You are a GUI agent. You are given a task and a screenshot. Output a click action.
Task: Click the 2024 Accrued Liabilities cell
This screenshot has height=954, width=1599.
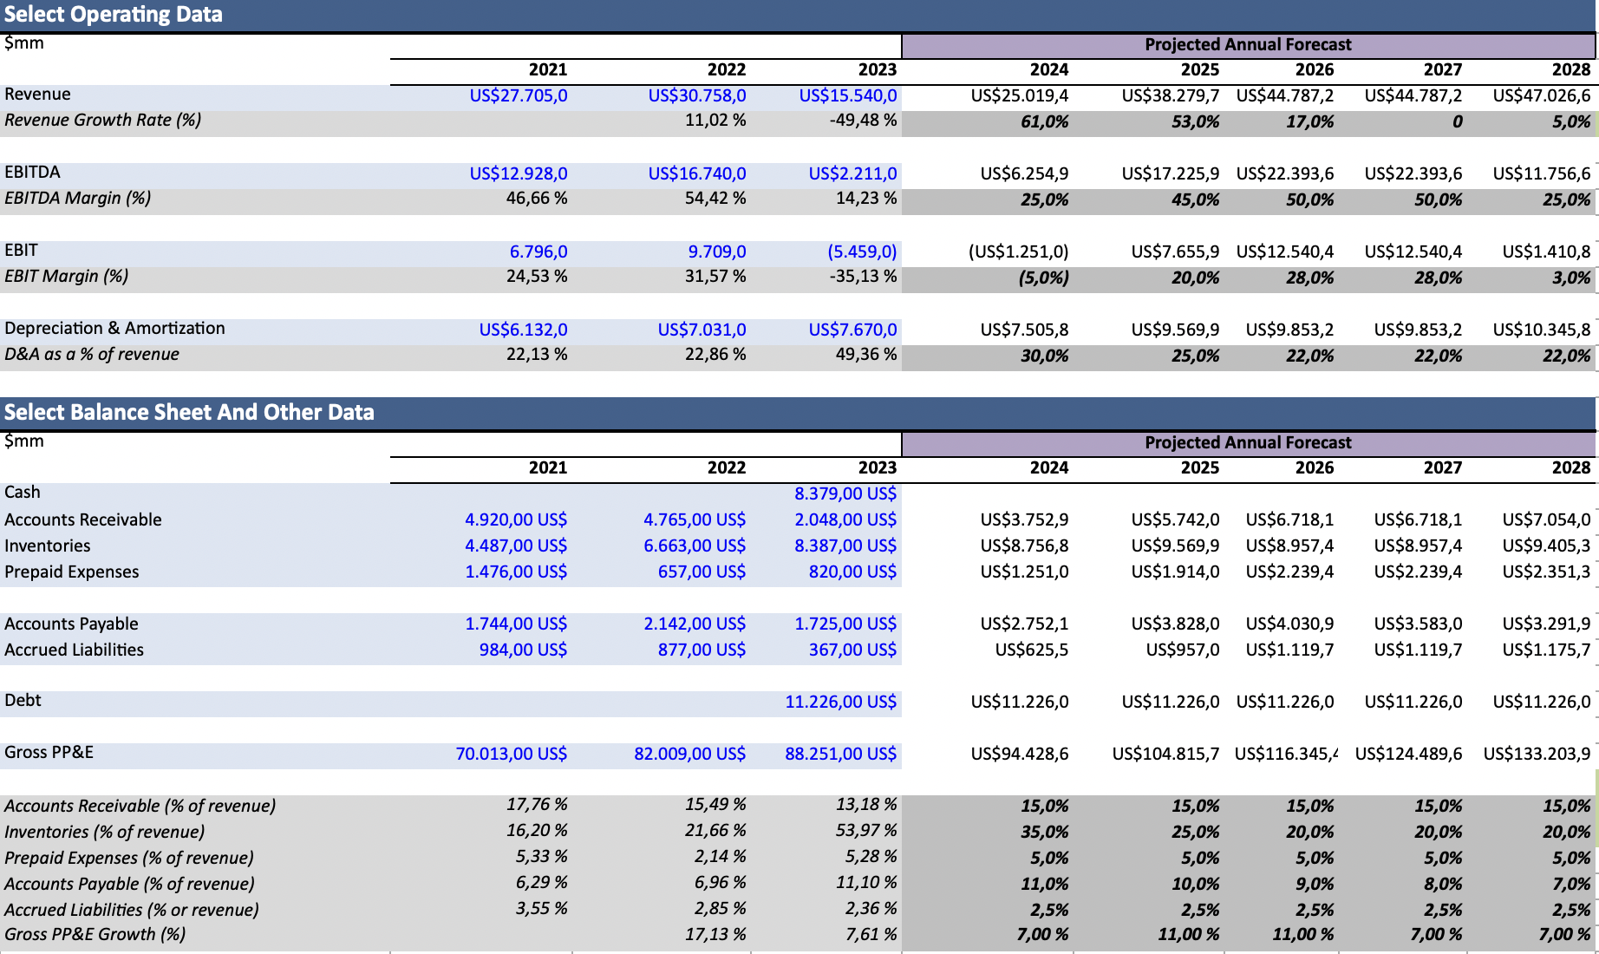(x=1031, y=650)
